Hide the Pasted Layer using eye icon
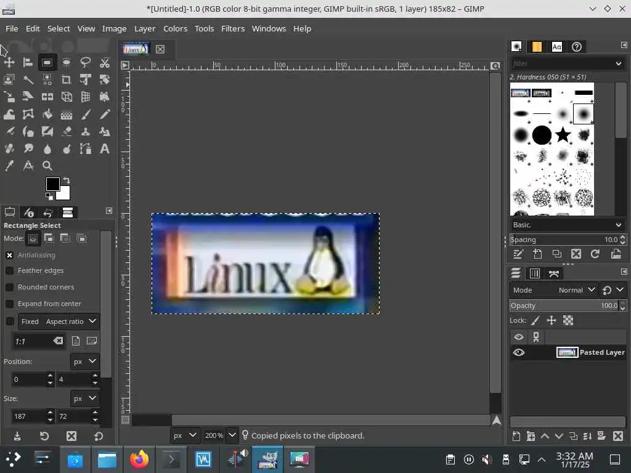 point(519,353)
